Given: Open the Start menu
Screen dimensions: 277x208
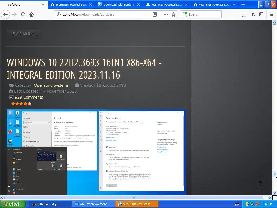Looking at the screenshot, I should (x=13, y=204).
